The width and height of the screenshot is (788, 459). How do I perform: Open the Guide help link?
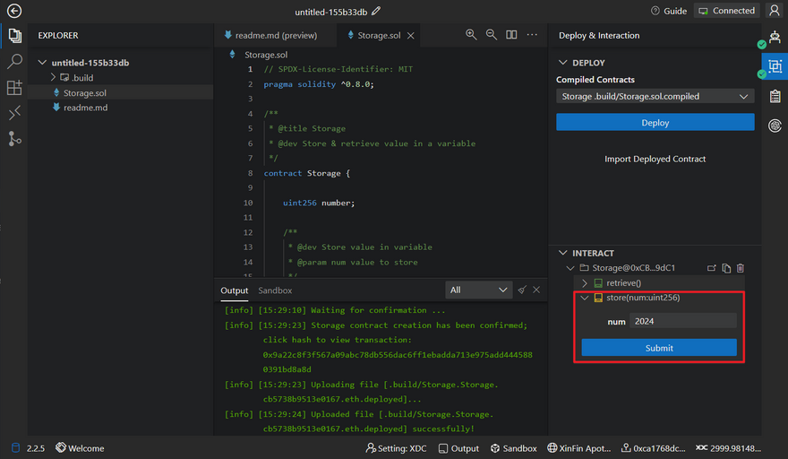pos(668,11)
